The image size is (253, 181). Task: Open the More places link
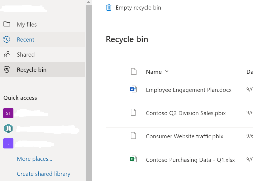34,159
